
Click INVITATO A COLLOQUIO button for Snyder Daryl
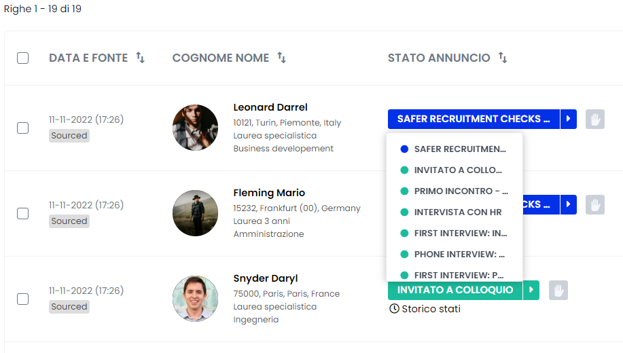[x=455, y=291]
